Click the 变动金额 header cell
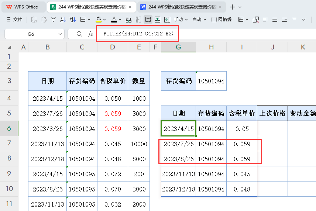The image size is (316, 211). pyautogui.click(x=302, y=113)
